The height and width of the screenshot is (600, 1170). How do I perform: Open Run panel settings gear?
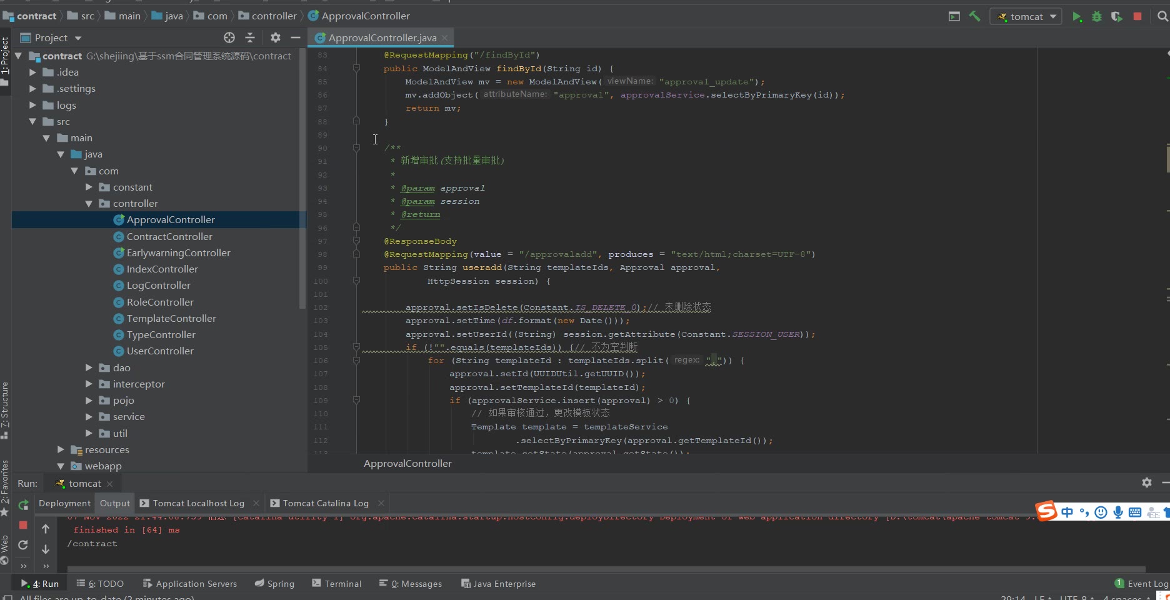click(1146, 482)
